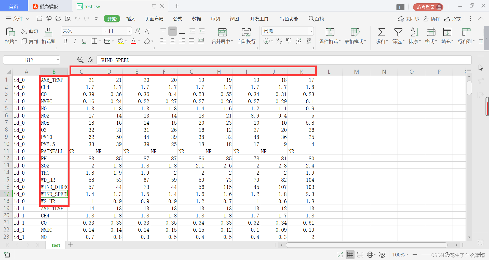Viewport: 489px width, 260px height.
Task: Expand quick access toolbar customize arrow
Action: [96, 19]
